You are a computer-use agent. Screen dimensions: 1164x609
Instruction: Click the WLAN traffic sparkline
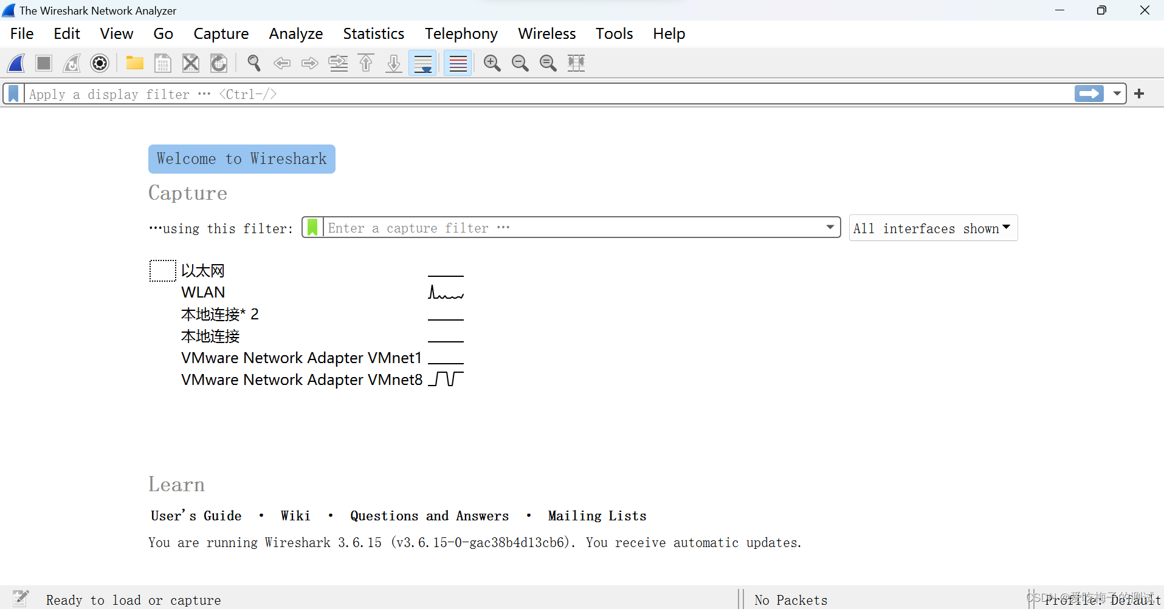coord(446,292)
